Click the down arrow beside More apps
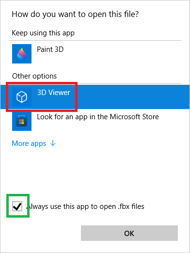Viewport: 190px width, 253px height. pyautogui.click(x=53, y=143)
